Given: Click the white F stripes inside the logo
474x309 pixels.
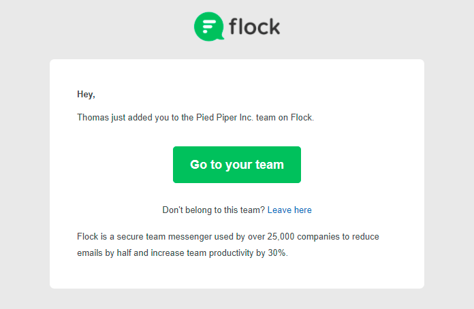Looking at the screenshot, I should pyautogui.click(x=209, y=27).
